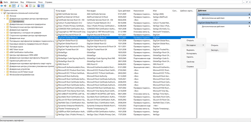Click the certificate icon beside GlobalSign Root CA

point(57,61)
